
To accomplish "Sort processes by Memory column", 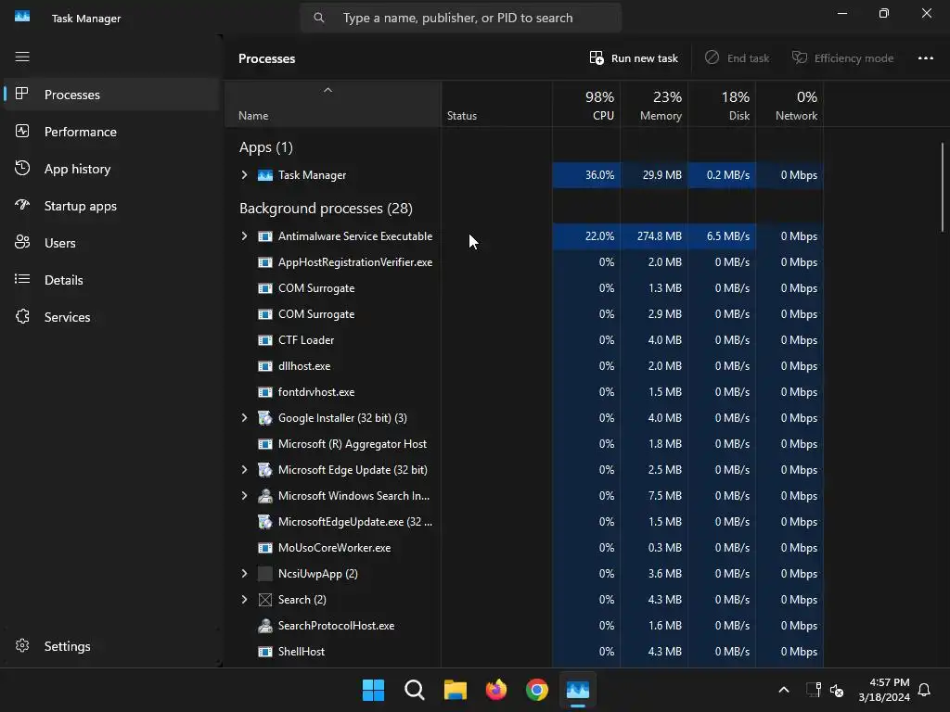I will click(x=654, y=104).
